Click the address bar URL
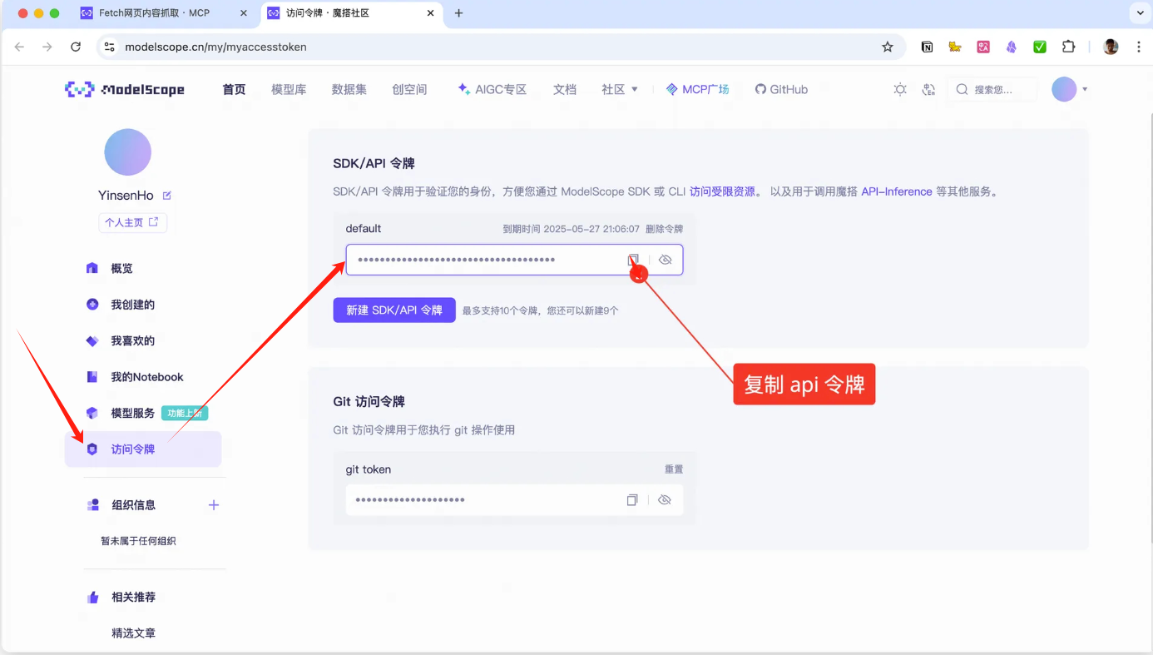This screenshot has height=655, width=1153. [x=215, y=47]
